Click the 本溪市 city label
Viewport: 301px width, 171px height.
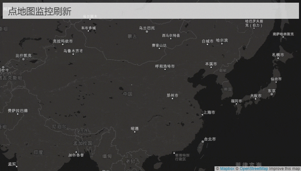point(211,64)
